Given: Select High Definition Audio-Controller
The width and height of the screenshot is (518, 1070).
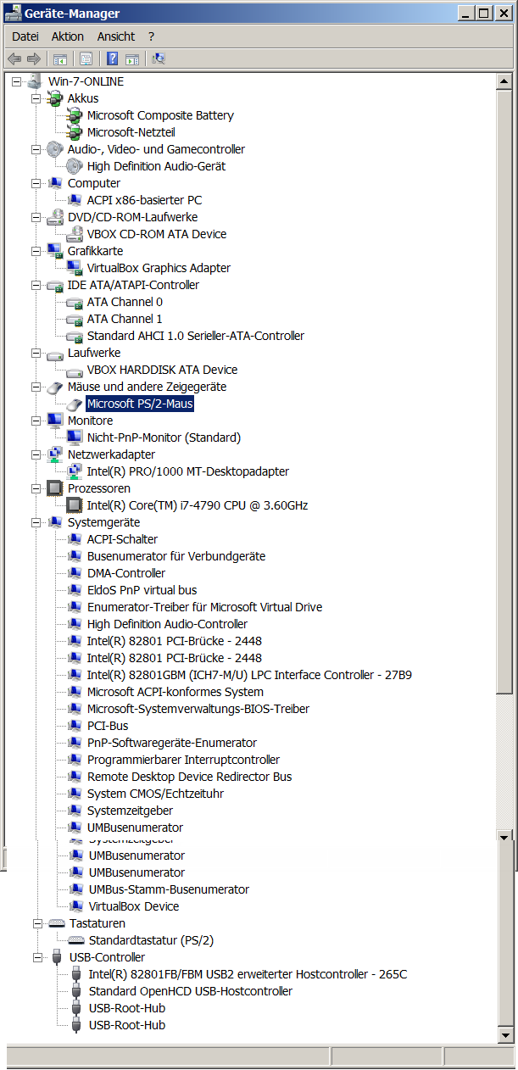Looking at the screenshot, I should coord(167,624).
